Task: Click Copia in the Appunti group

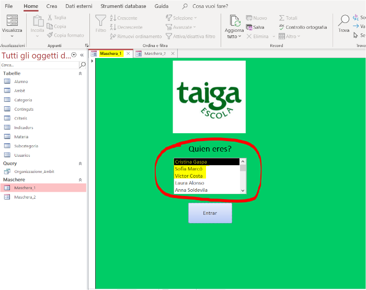Action: [x=56, y=26]
